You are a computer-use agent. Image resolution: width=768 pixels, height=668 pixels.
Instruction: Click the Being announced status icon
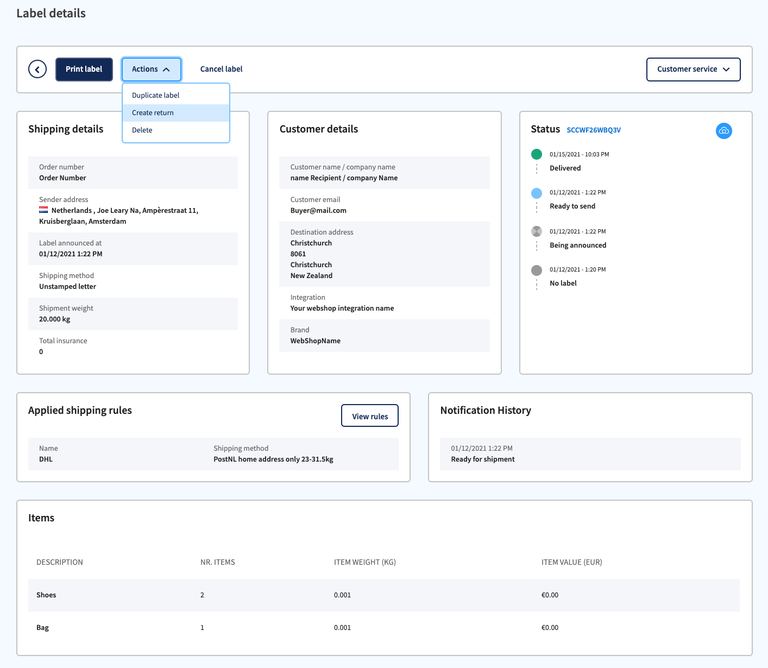[x=537, y=231]
